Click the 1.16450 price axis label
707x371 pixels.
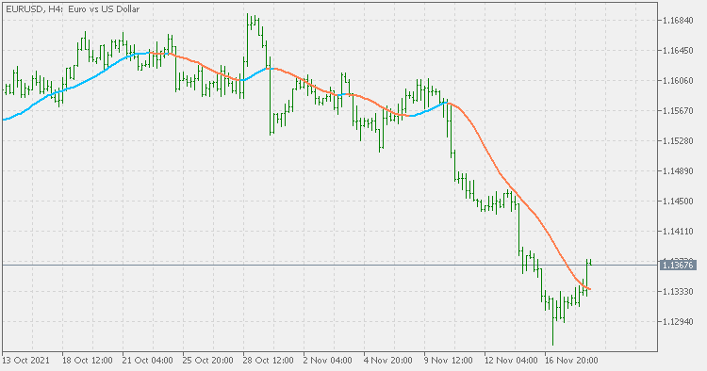coord(678,51)
